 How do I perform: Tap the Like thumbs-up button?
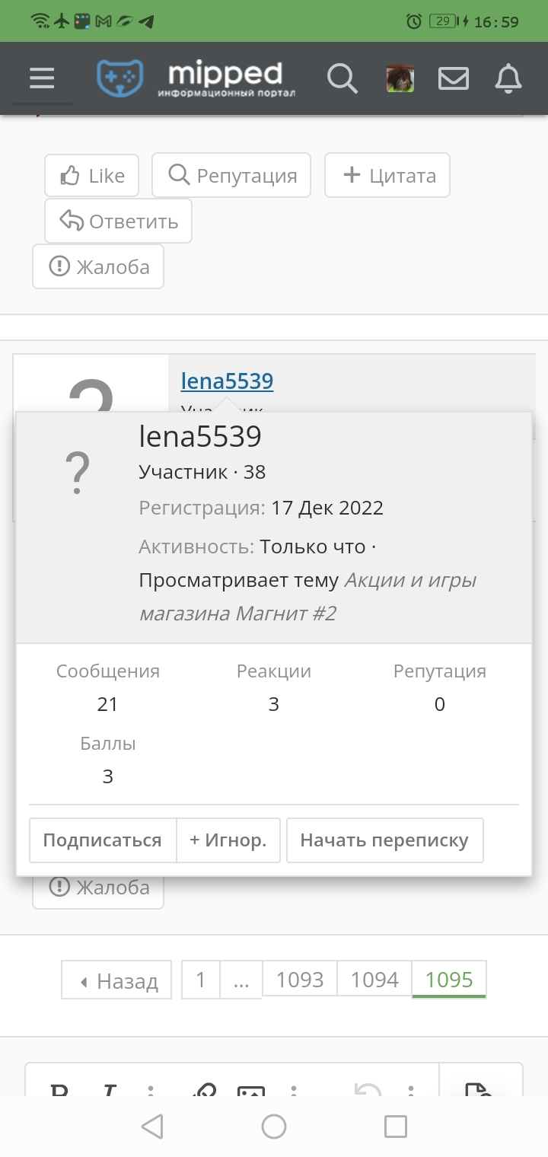[91, 176]
